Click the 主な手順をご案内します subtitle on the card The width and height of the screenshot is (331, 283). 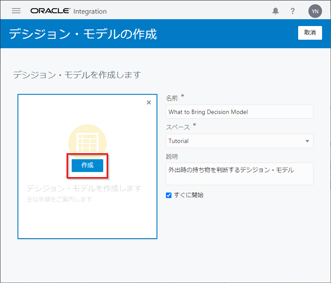(59, 199)
